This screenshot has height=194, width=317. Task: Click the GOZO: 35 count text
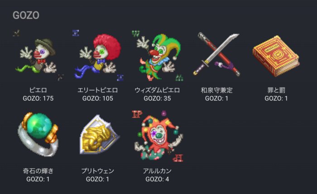[157, 98]
